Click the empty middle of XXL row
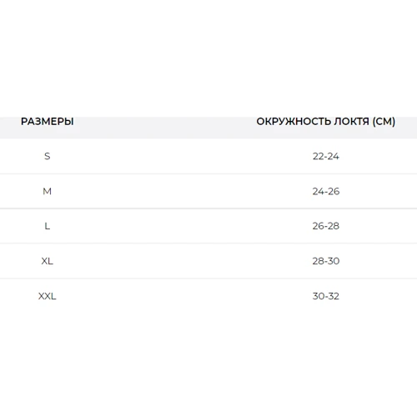Image resolution: width=417 pixels, height=417 pixels. click(181, 296)
